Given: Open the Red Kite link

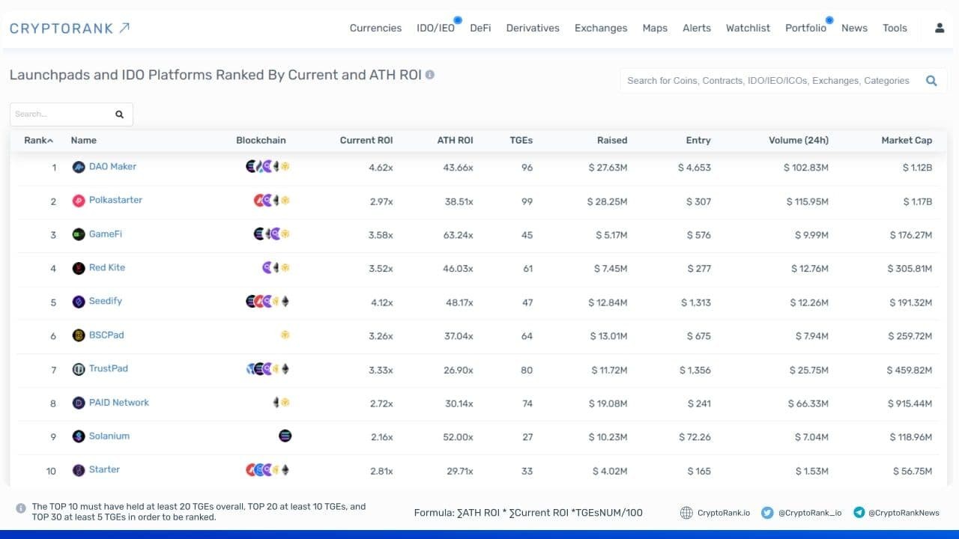Looking at the screenshot, I should click(107, 267).
